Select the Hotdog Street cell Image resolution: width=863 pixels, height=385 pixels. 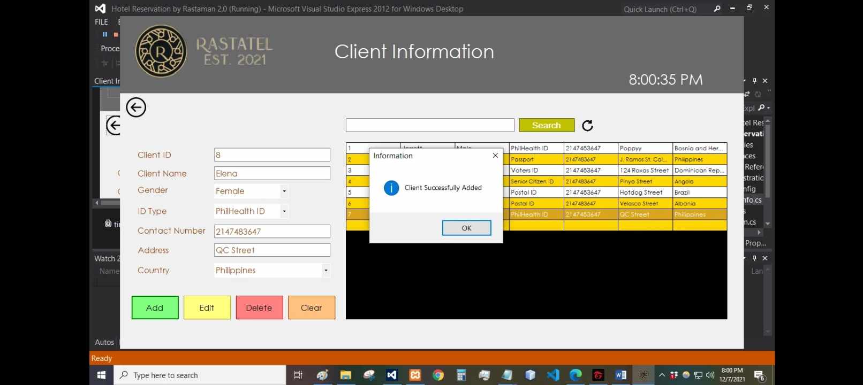[645, 192]
